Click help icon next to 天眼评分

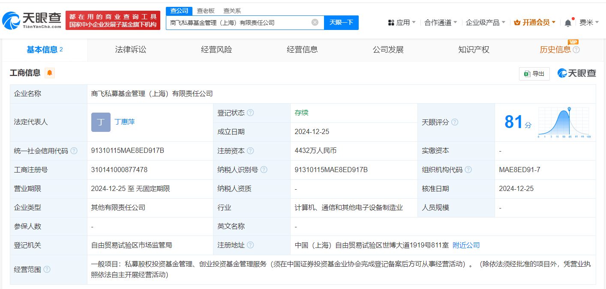tap(455, 122)
